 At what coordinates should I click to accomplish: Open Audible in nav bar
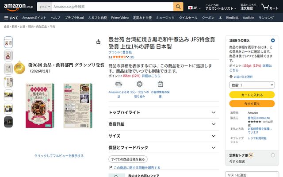(x=249, y=18)
